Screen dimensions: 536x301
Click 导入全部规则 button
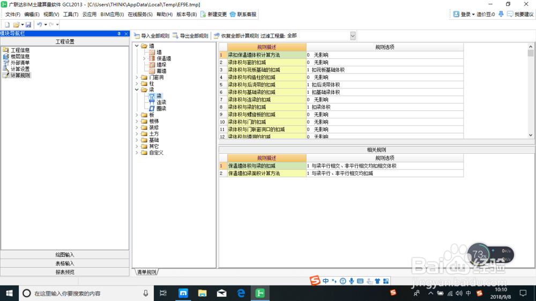152,36
